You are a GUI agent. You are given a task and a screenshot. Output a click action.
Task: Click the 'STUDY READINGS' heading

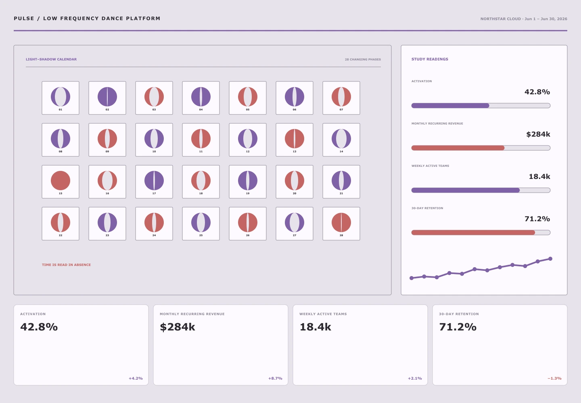pos(430,59)
